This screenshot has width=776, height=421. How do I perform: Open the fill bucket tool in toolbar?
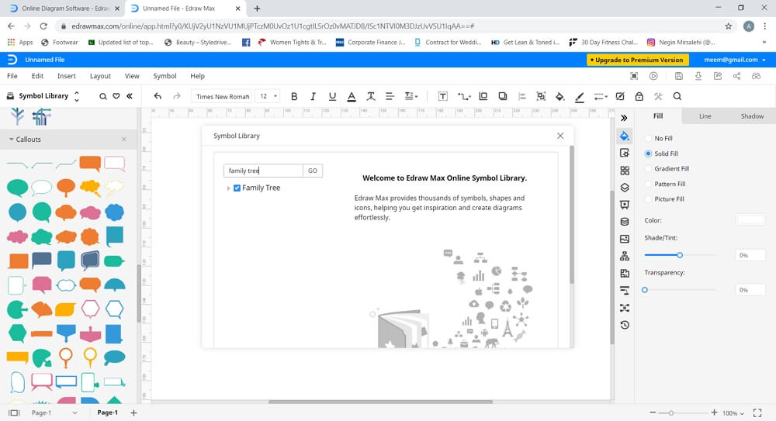point(559,96)
